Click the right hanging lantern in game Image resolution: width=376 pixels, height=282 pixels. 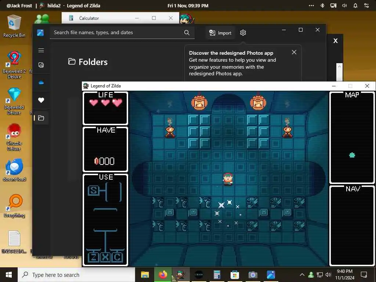tap(258, 102)
